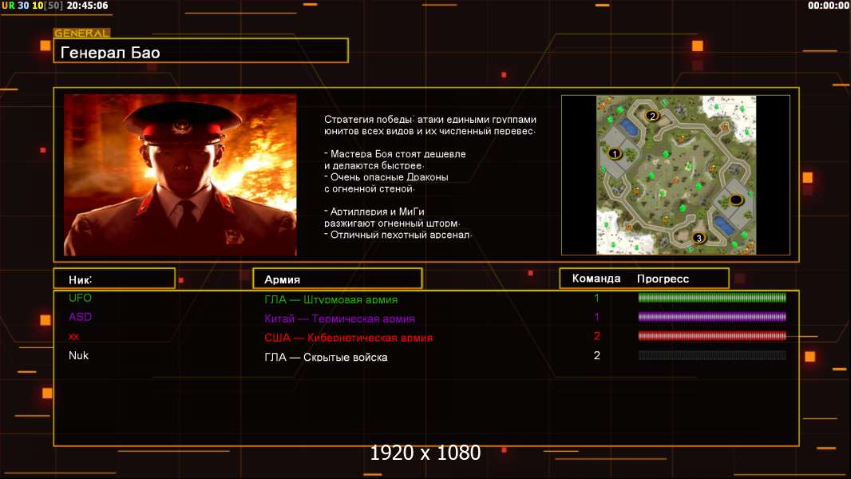Click ASD's purple loading progress bar
This screenshot has height=479, width=851.
712,316
